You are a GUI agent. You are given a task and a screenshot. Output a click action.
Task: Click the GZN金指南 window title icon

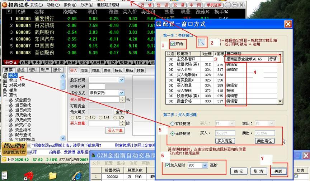click(x=93, y=156)
